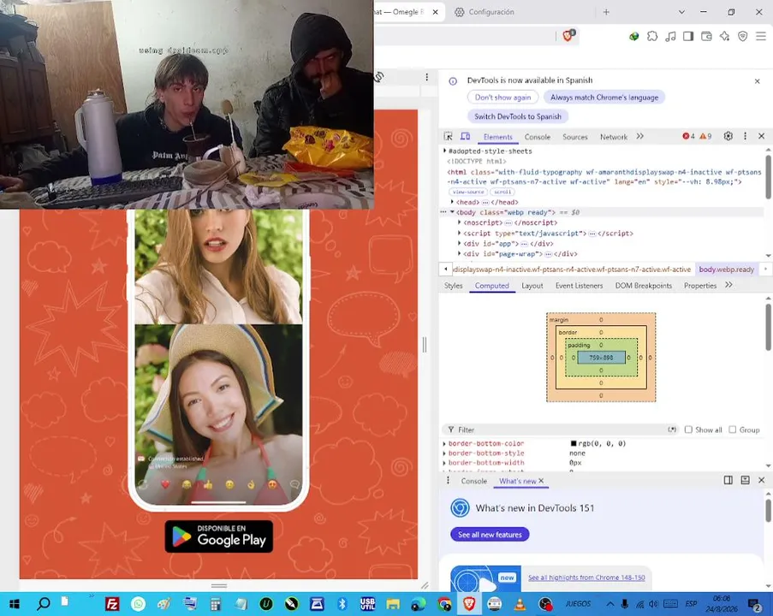Open the Bluetooth taskbar icon
The image size is (773, 616).
coord(342,604)
